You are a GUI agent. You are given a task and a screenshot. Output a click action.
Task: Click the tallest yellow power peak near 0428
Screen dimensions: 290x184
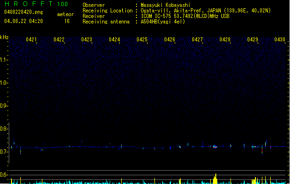click(x=215, y=178)
